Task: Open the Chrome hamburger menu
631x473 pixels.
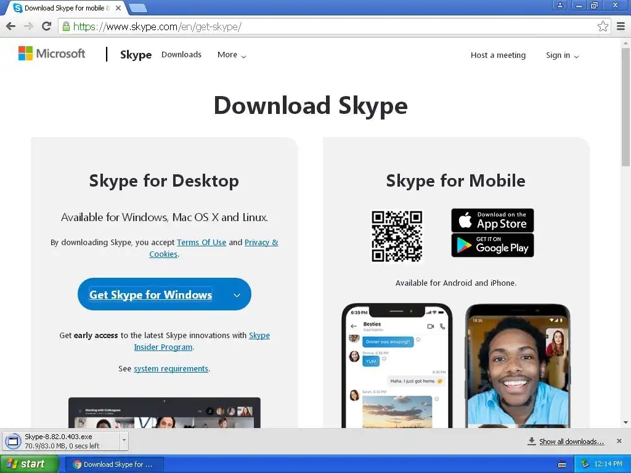Action: point(621,26)
